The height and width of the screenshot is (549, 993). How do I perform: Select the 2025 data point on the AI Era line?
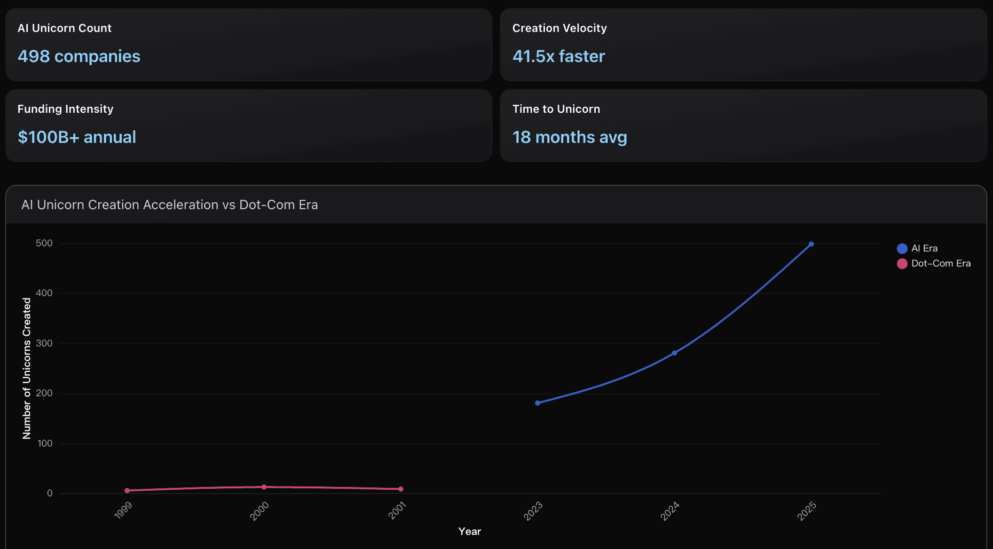(x=812, y=243)
